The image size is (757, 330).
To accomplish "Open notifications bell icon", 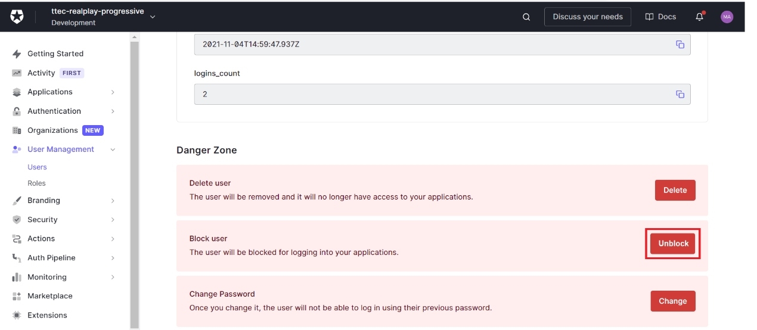I will click(x=700, y=17).
